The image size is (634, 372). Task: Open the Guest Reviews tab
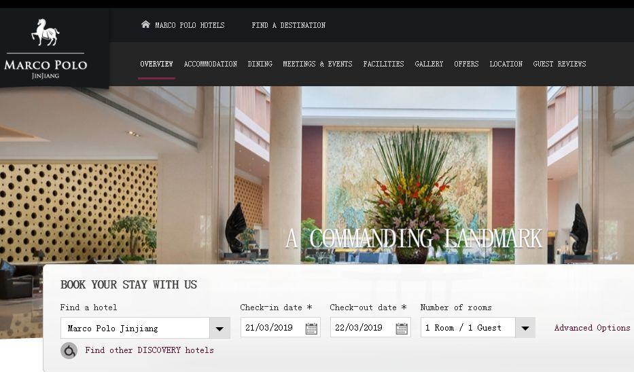pos(560,64)
